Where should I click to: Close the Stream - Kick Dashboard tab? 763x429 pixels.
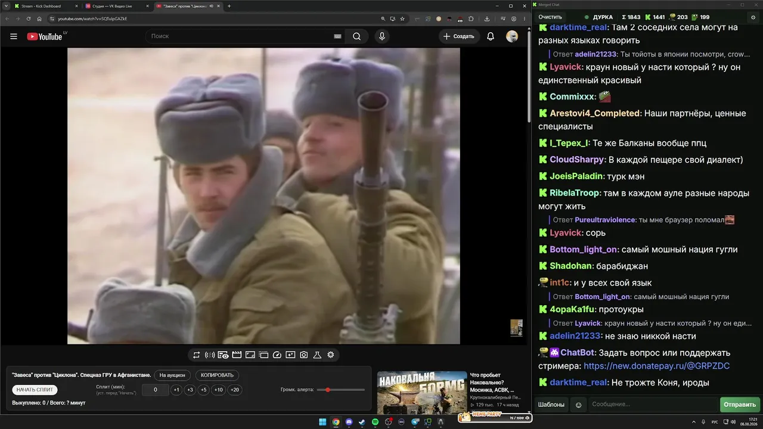pyautogui.click(x=76, y=6)
